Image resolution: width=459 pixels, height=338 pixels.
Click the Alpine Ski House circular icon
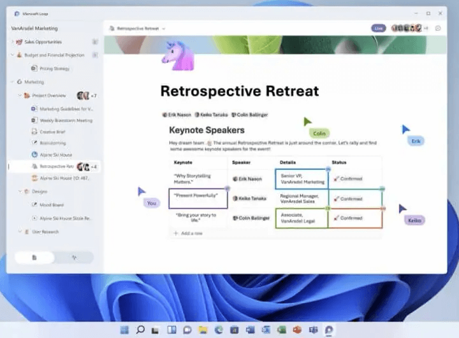click(34, 155)
